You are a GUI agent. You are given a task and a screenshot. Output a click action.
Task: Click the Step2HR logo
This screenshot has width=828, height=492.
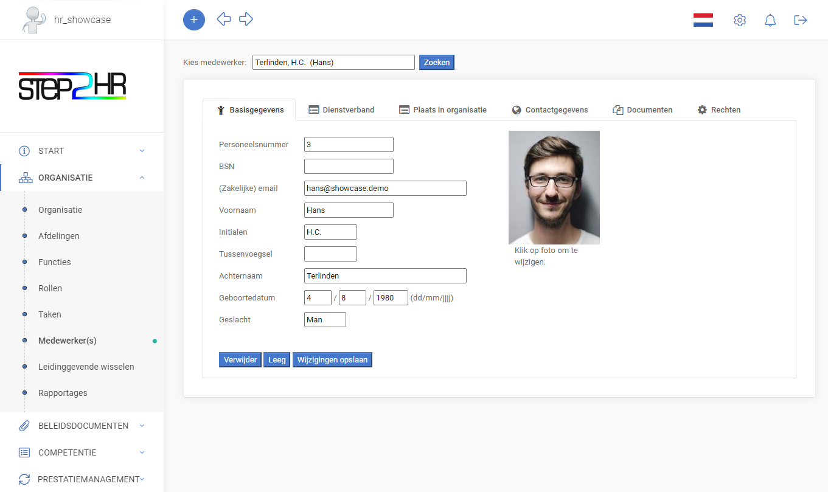pyautogui.click(x=72, y=86)
